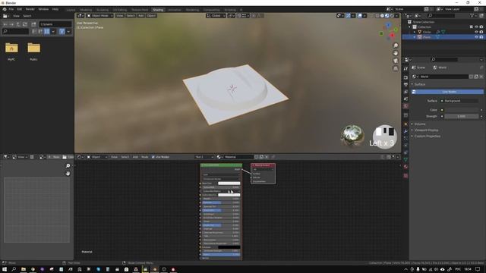Image resolution: width=486 pixels, height=273 pixels.
Task: Open the Object Mode dropdown
Action: (x=99, y=15)
